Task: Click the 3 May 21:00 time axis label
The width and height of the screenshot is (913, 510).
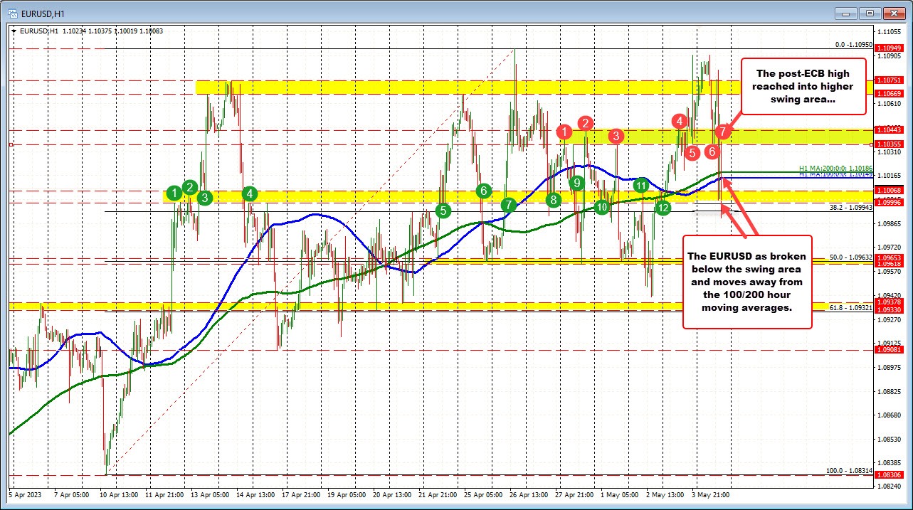Action: click(711, 494)
